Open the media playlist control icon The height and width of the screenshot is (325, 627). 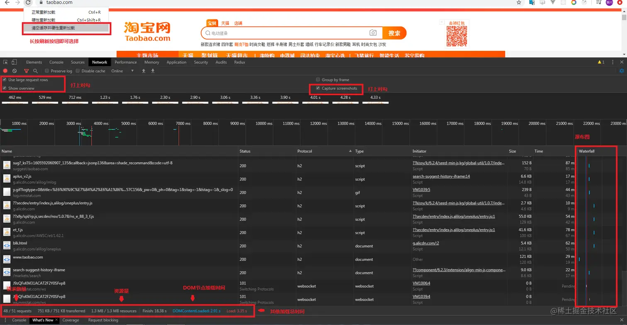[x=598, y=2]
